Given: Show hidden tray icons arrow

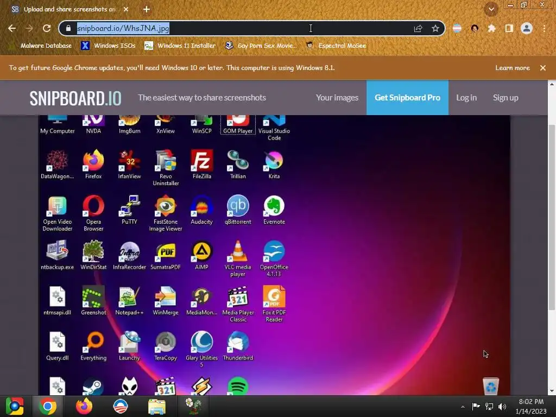Looking at the screenshot, I should pyautogui.click(x=463, y=407).
